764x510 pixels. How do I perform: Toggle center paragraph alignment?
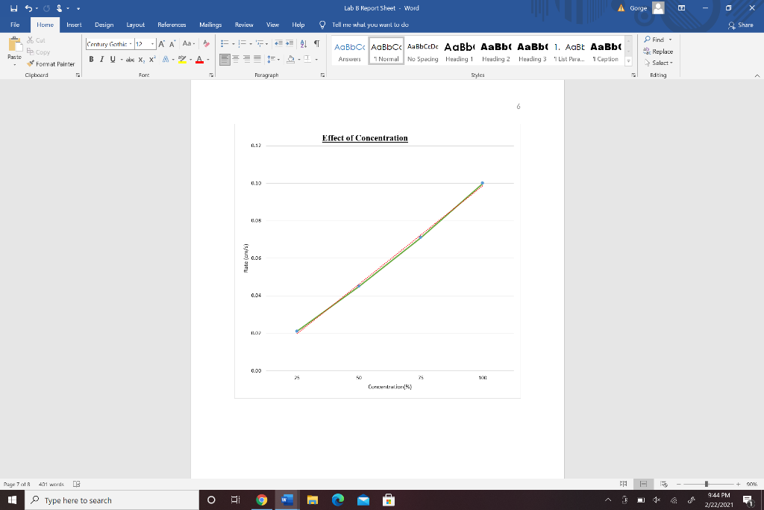pos(234,59)
